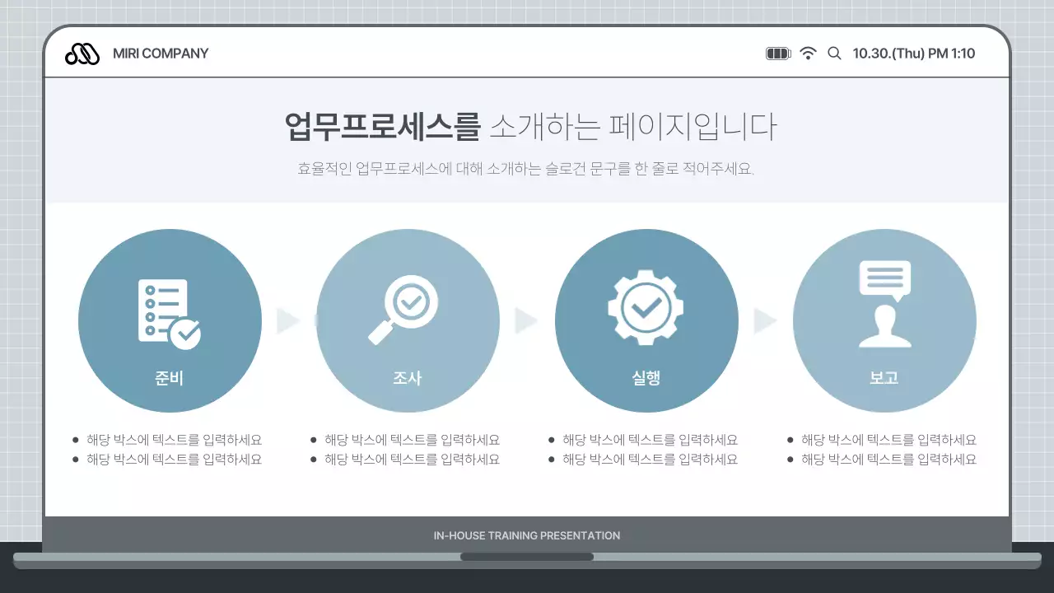Click the battery indicator icon
Screen dimensions: 1054x593
coord(777,52)
